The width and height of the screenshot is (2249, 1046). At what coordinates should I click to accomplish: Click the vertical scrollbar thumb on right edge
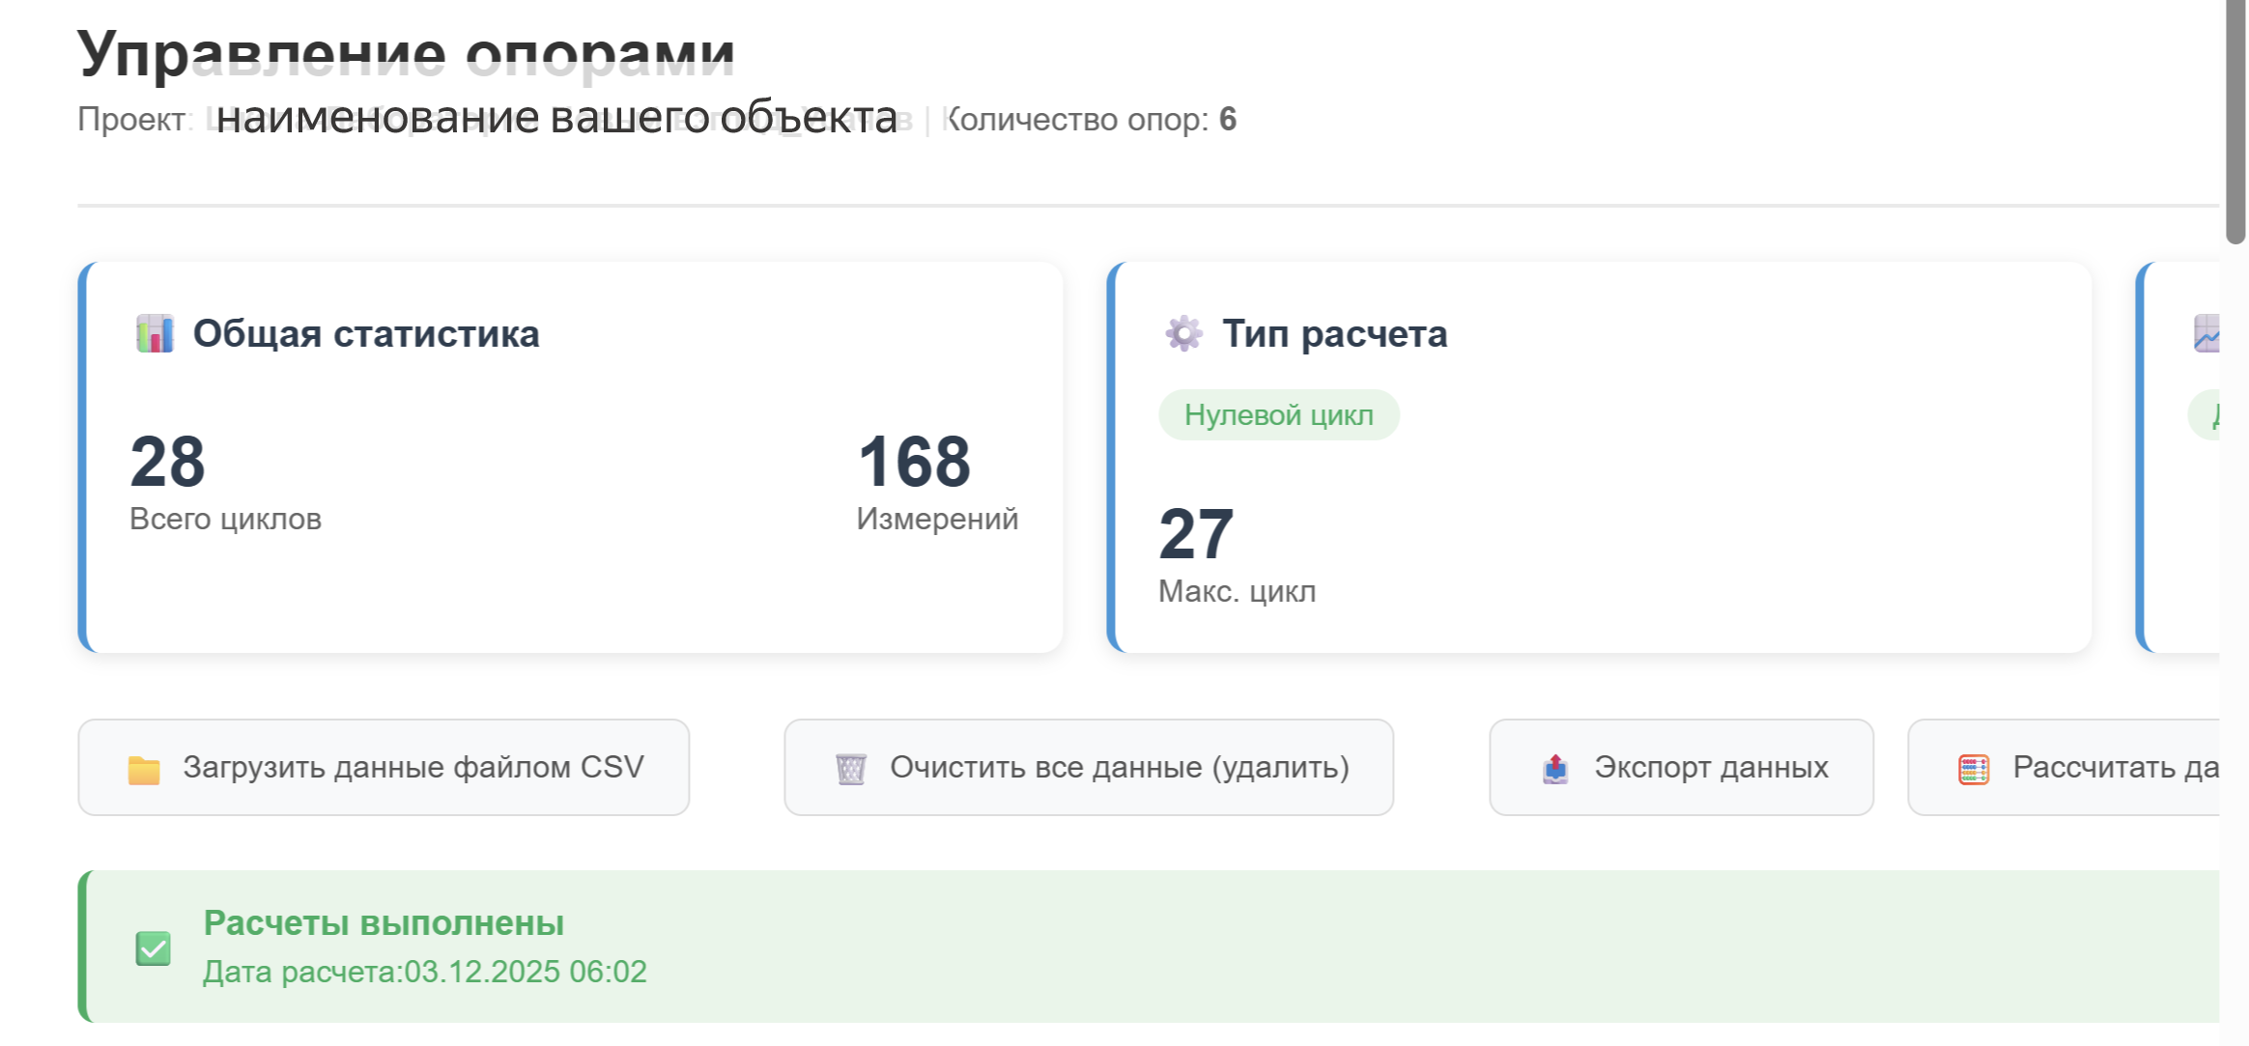coord(2235,121)
